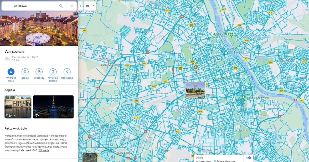Click the Bemowo district label

(x=133, y=62)
